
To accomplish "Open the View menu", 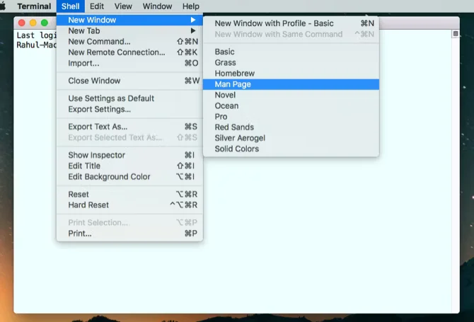I will click(x=123, y=6).
